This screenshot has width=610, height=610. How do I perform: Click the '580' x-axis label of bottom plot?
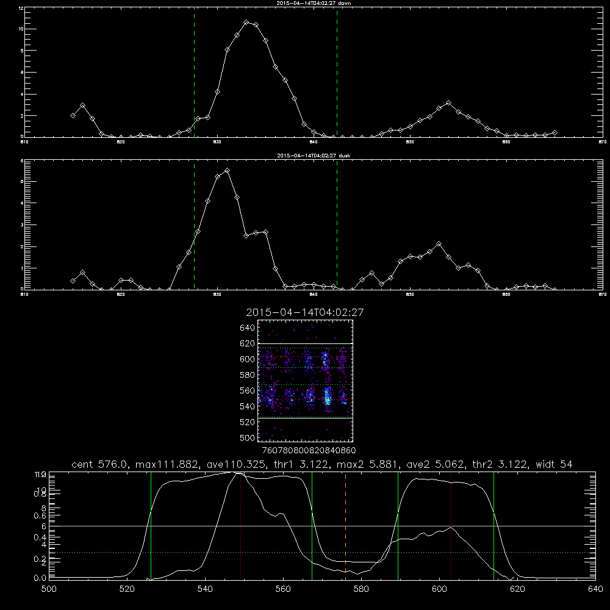pos(361,589)
